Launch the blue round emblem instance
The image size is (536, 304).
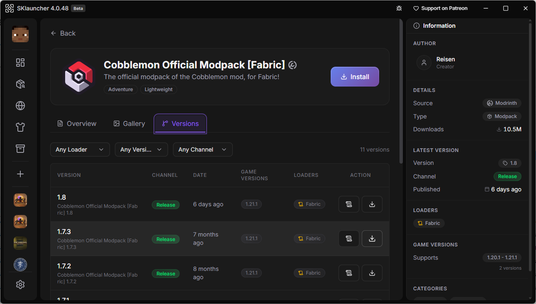click(20, 265)
